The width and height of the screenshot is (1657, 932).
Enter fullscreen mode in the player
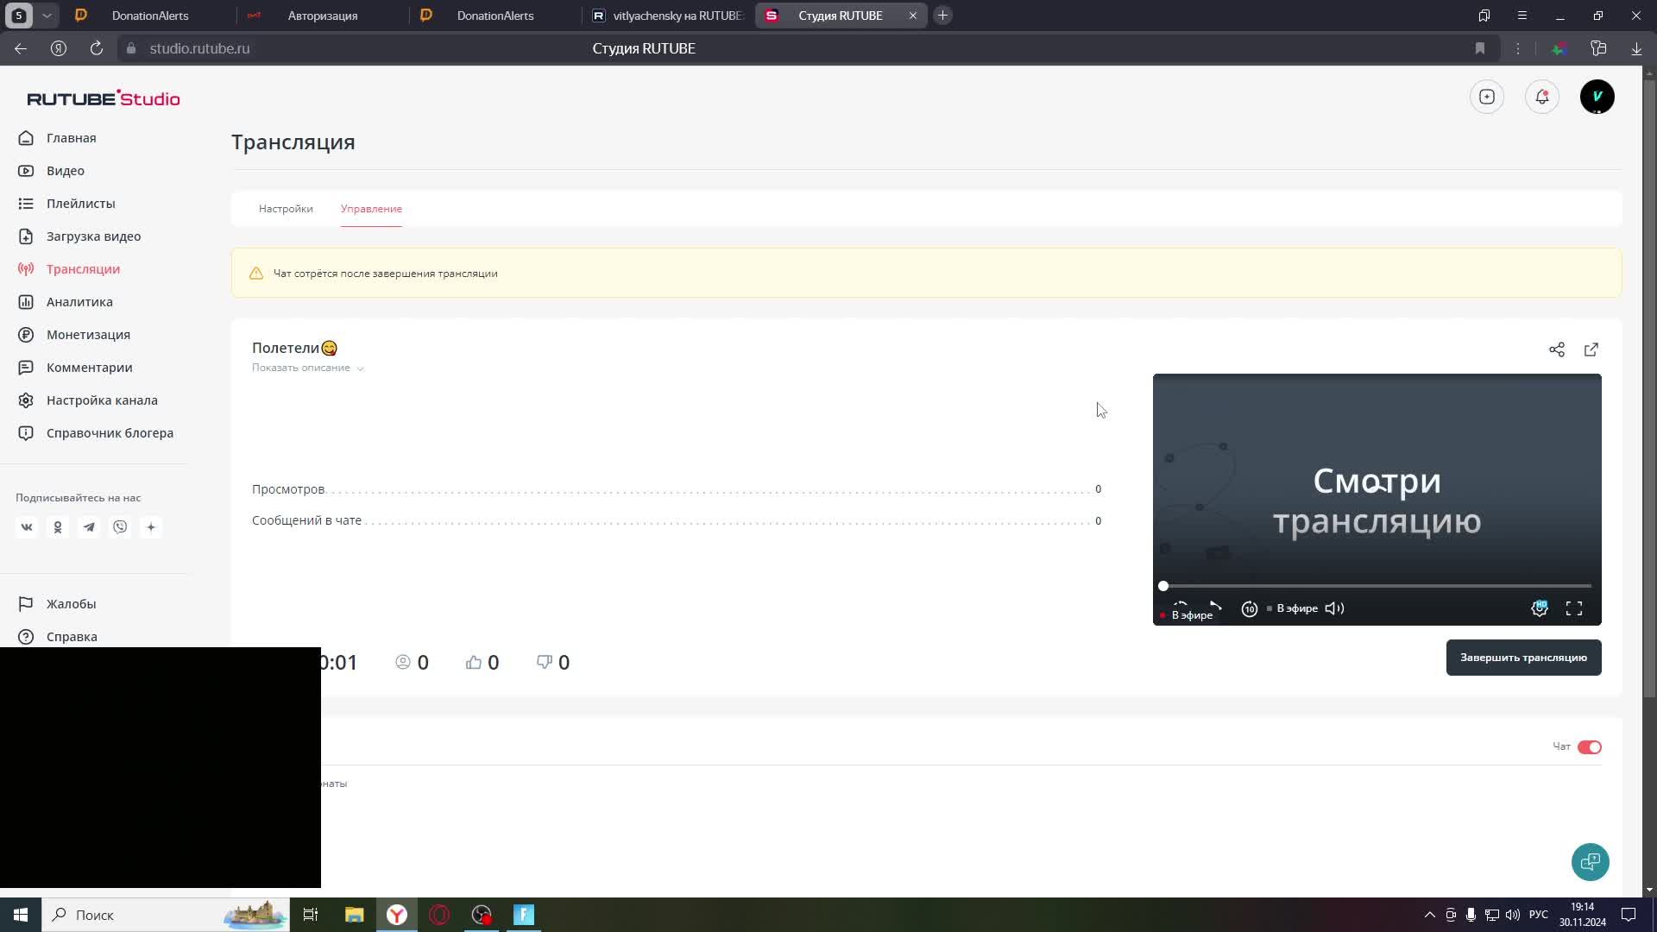tap(1573, 608)
